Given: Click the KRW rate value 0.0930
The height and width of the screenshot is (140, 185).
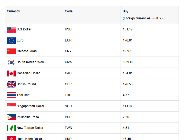Looking at the screenshot, I should (128, 62).
